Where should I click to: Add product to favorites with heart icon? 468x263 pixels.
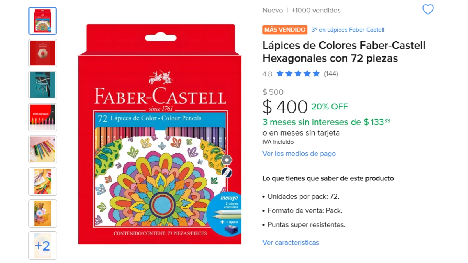point(428,10)
